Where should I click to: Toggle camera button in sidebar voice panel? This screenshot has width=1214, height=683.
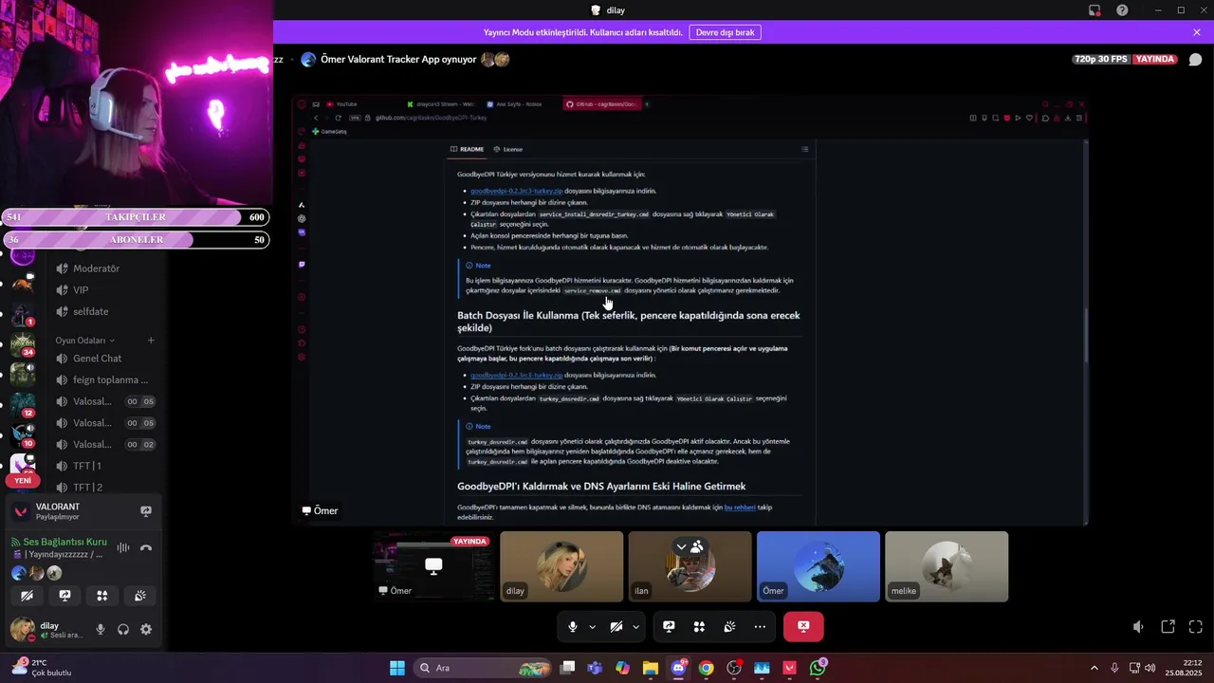(27, 596)
